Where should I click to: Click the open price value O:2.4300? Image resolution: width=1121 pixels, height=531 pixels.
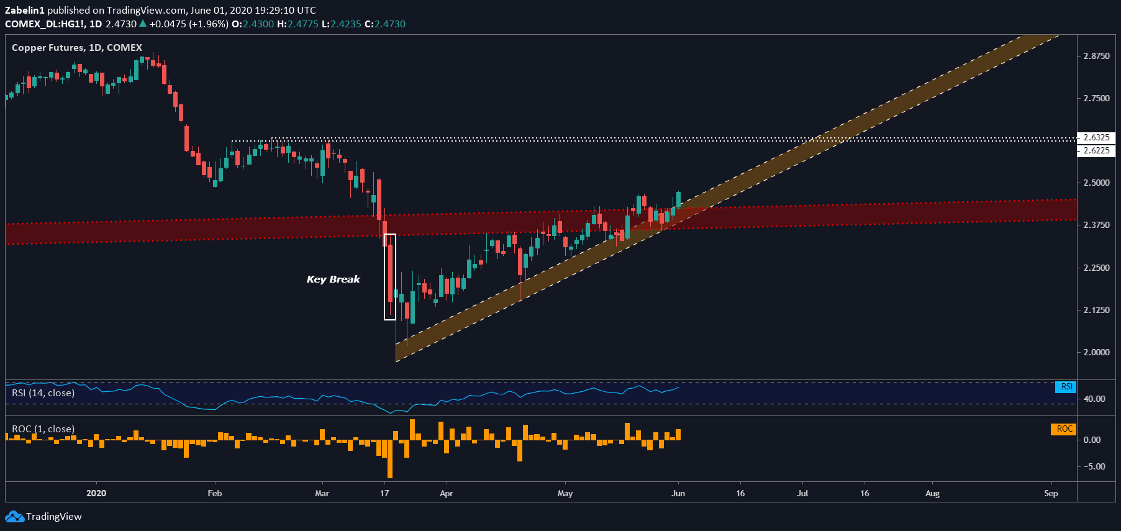coord(253,24)
